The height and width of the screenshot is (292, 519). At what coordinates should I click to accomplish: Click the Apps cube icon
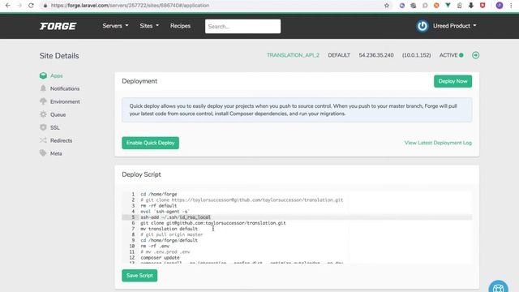click(43, 75)
